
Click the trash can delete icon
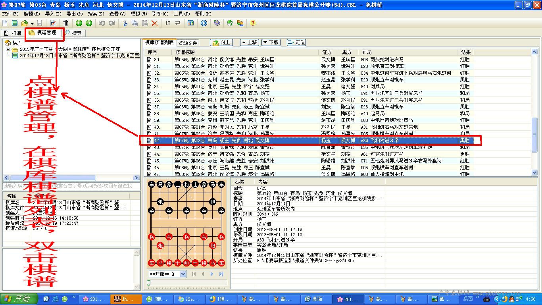tap(65, 23)
